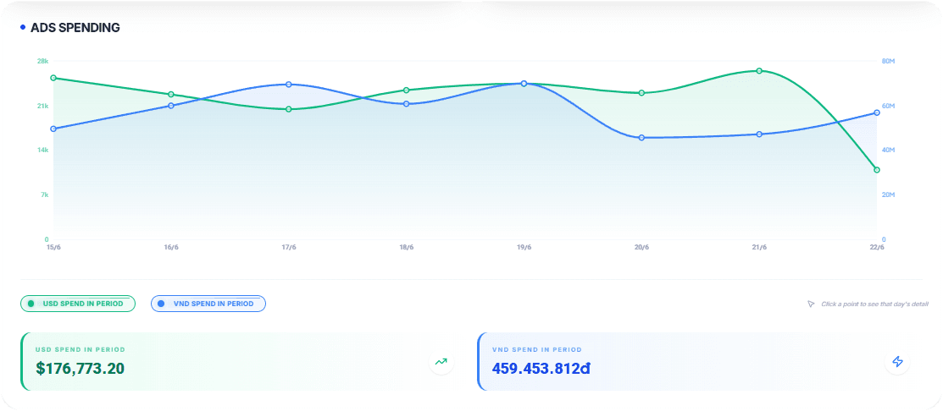Select the green USD data point at 18/6
The width and height of the screenshot is (943, 411).
pyautogui.click(x=406, y=90)
